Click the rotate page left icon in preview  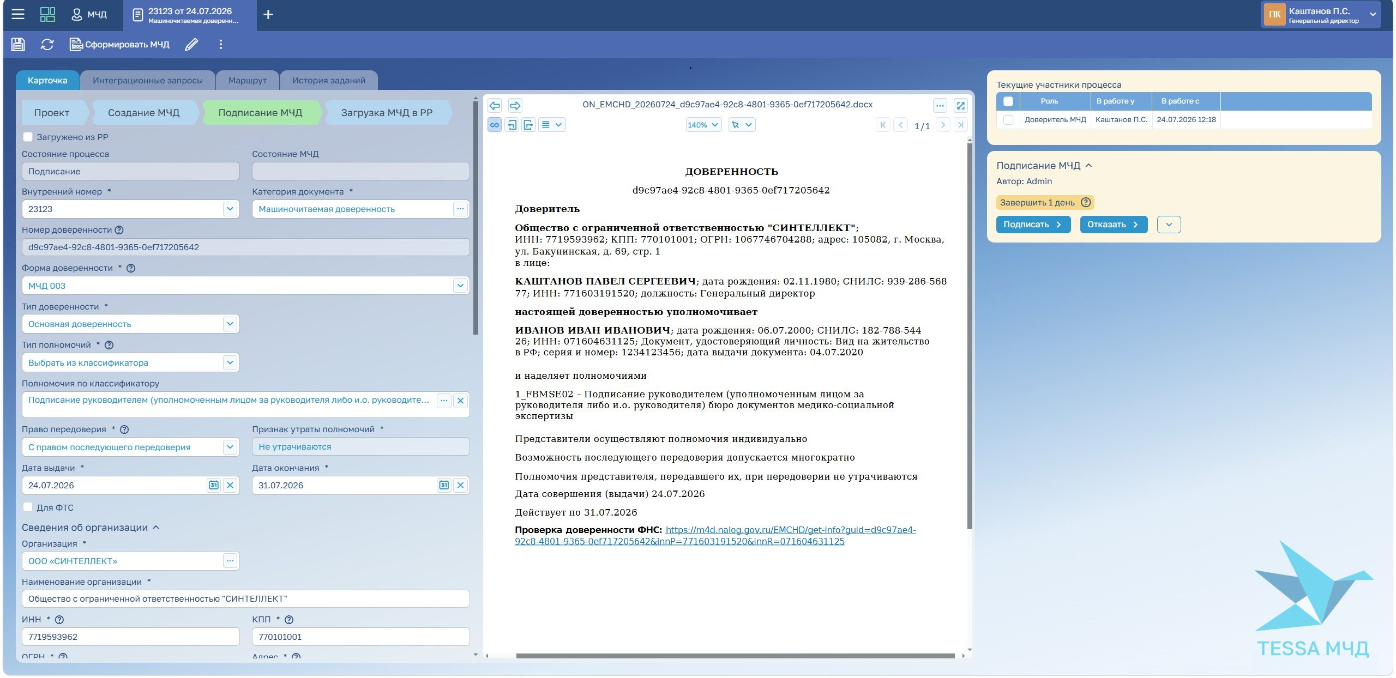pyautogui.click(x=512, y=125)
